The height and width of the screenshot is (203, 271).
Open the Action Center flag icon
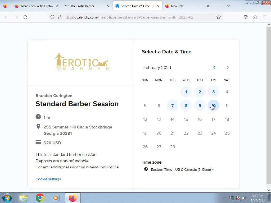[238, 198]
